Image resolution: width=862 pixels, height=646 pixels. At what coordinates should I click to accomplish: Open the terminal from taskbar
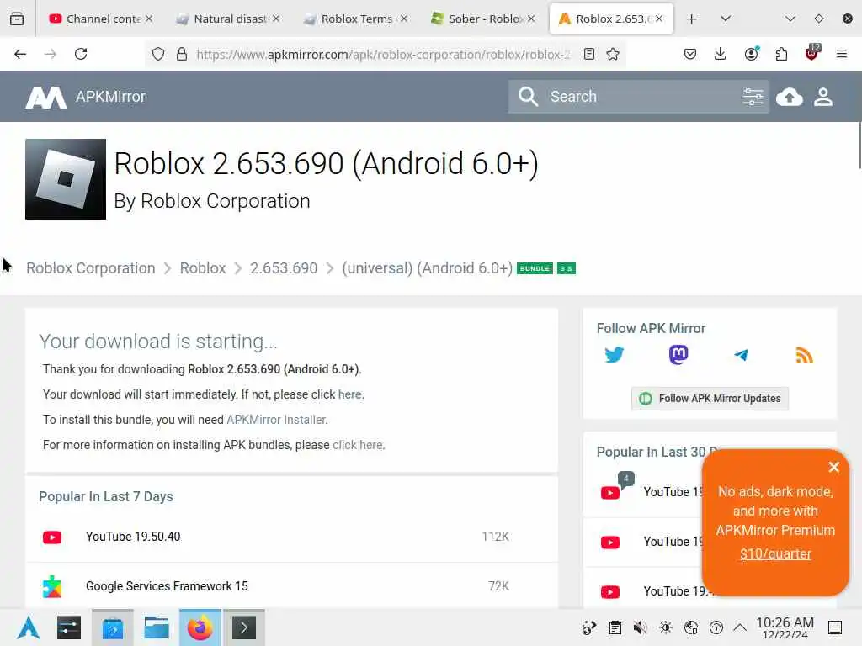coord(243,627)
